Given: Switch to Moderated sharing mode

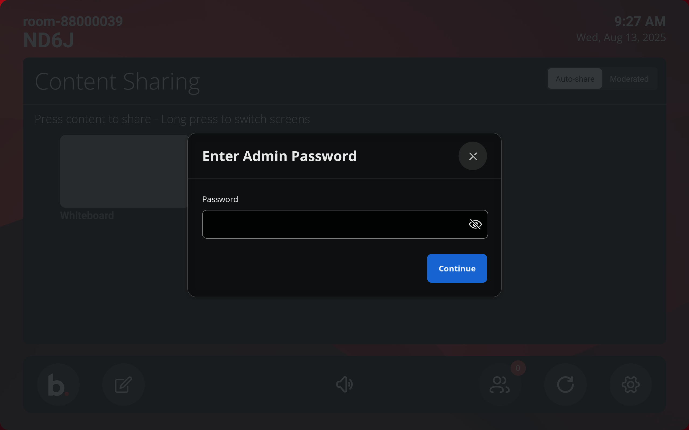Looking at the screenshot, I should 629,79.
